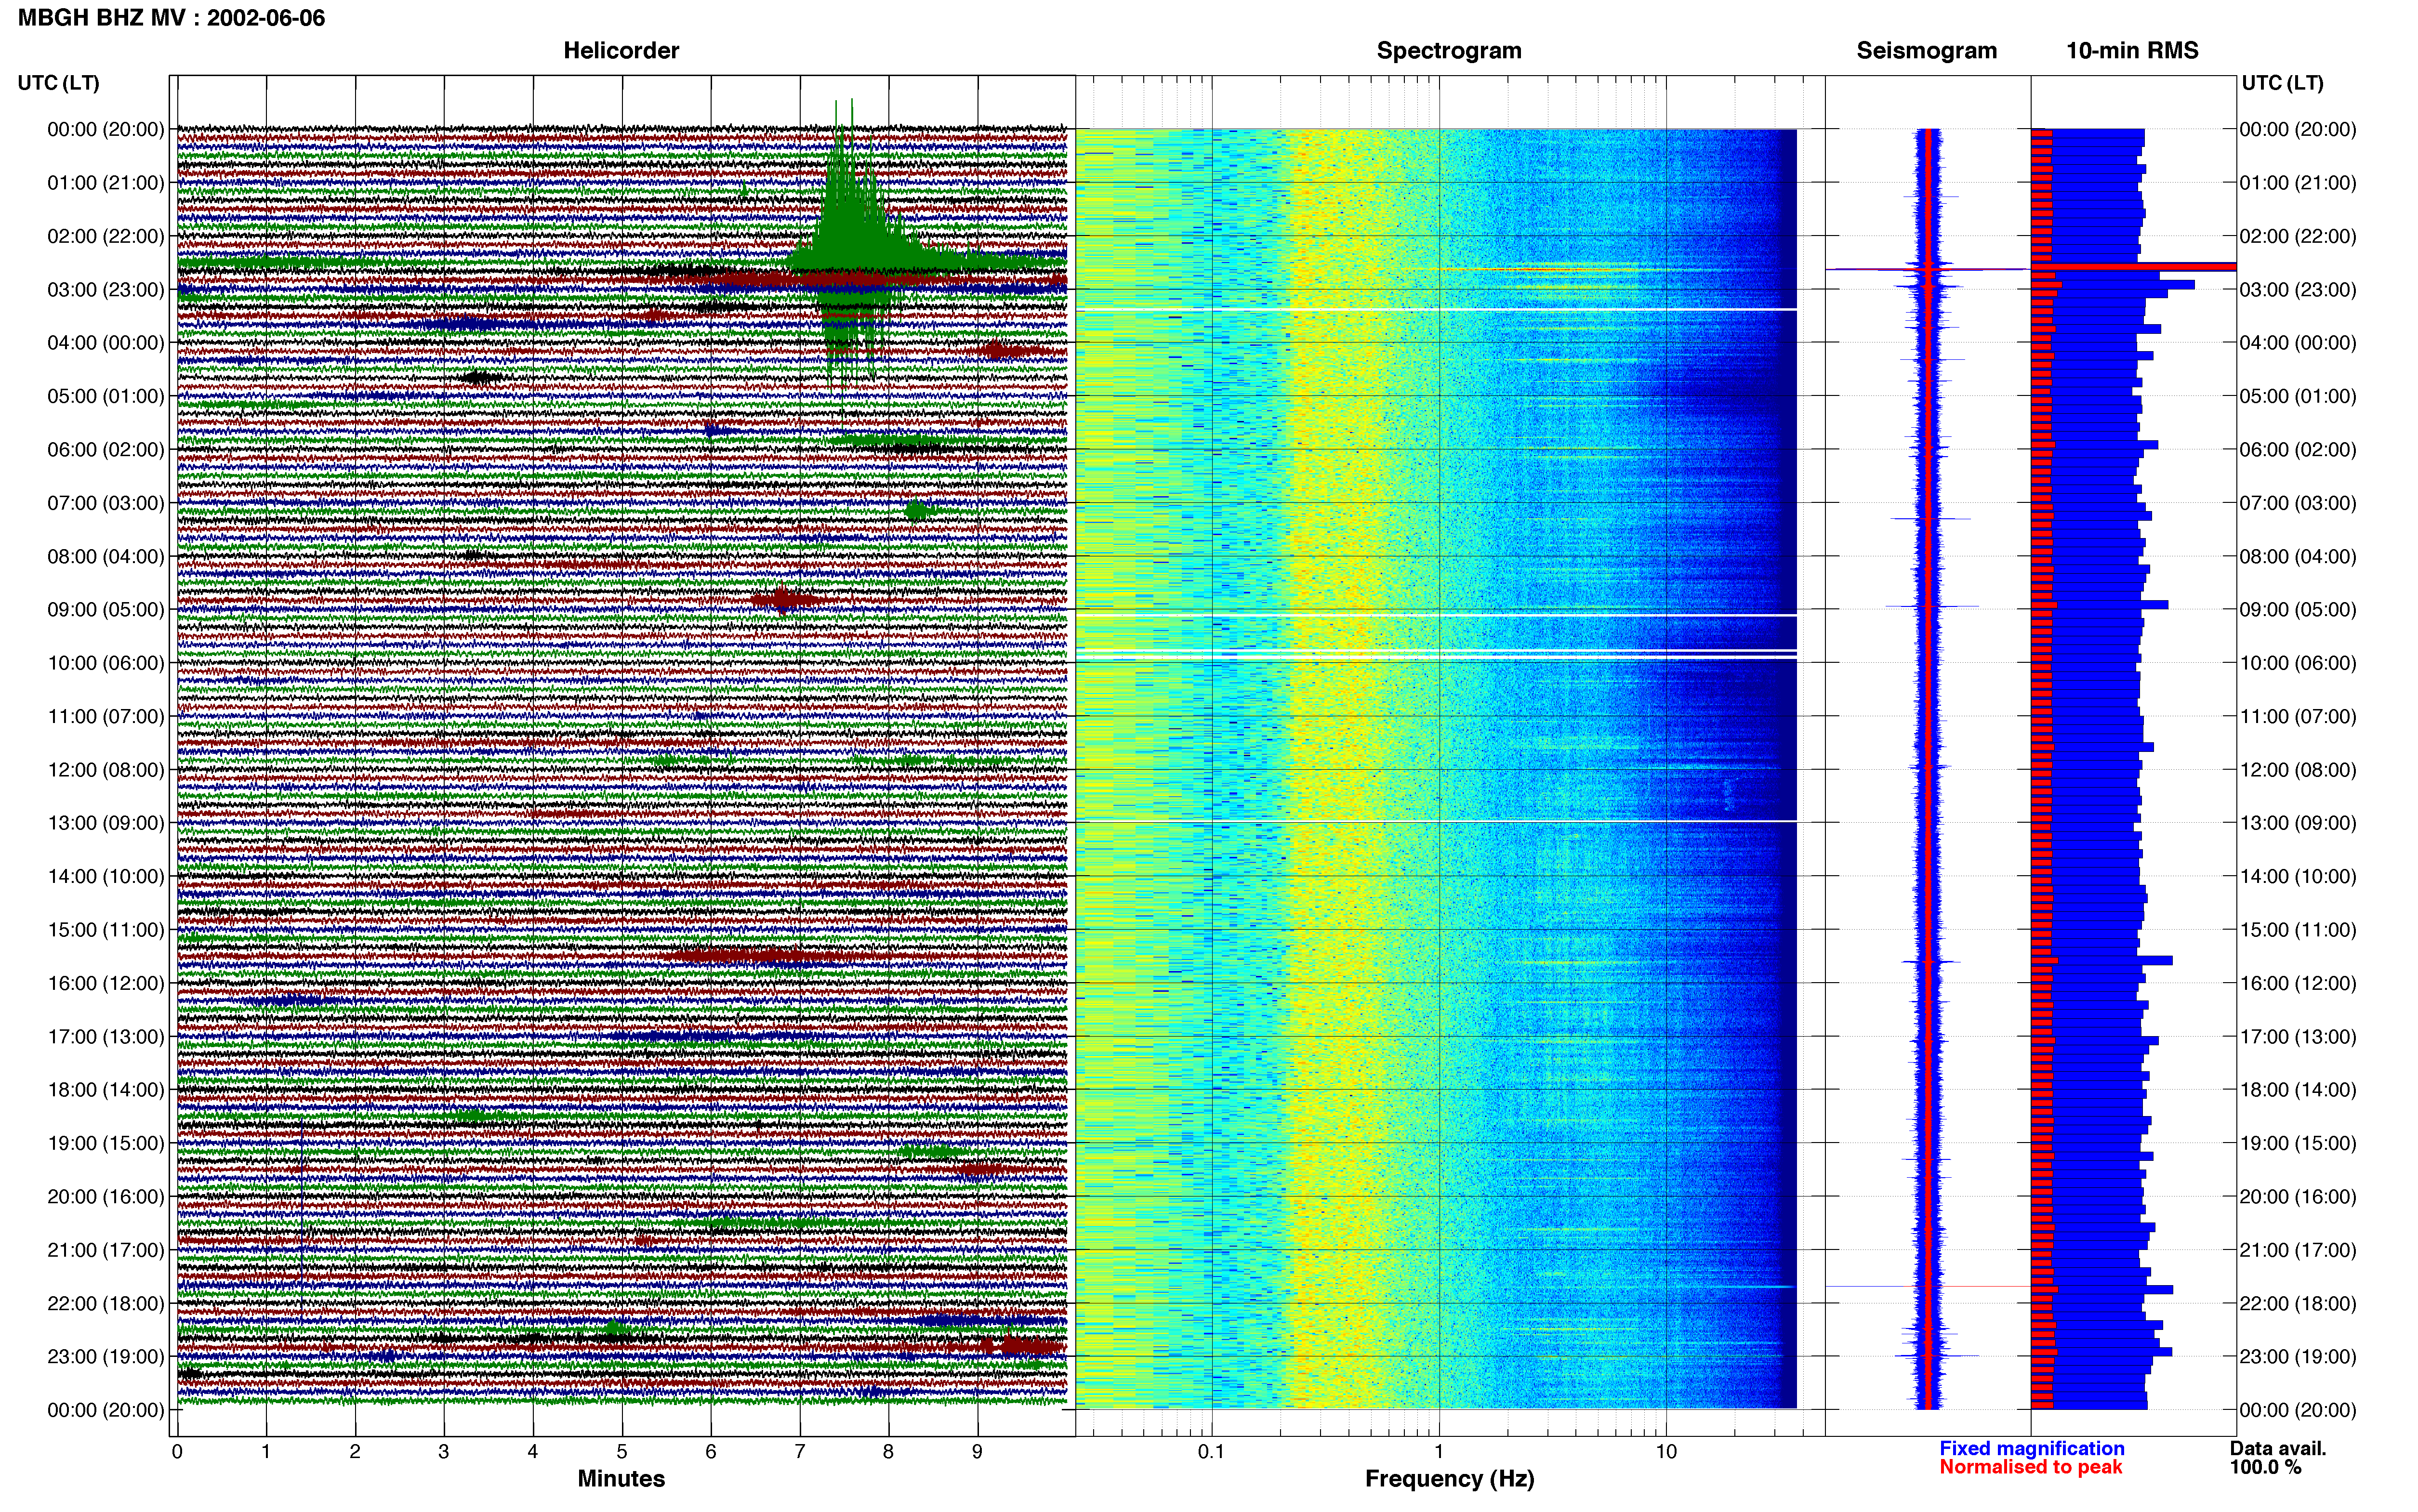This screenshot has width=2418, height=1512.
Task: Click the Data avail. 100.0 % text
Action: point(2278,1458)
